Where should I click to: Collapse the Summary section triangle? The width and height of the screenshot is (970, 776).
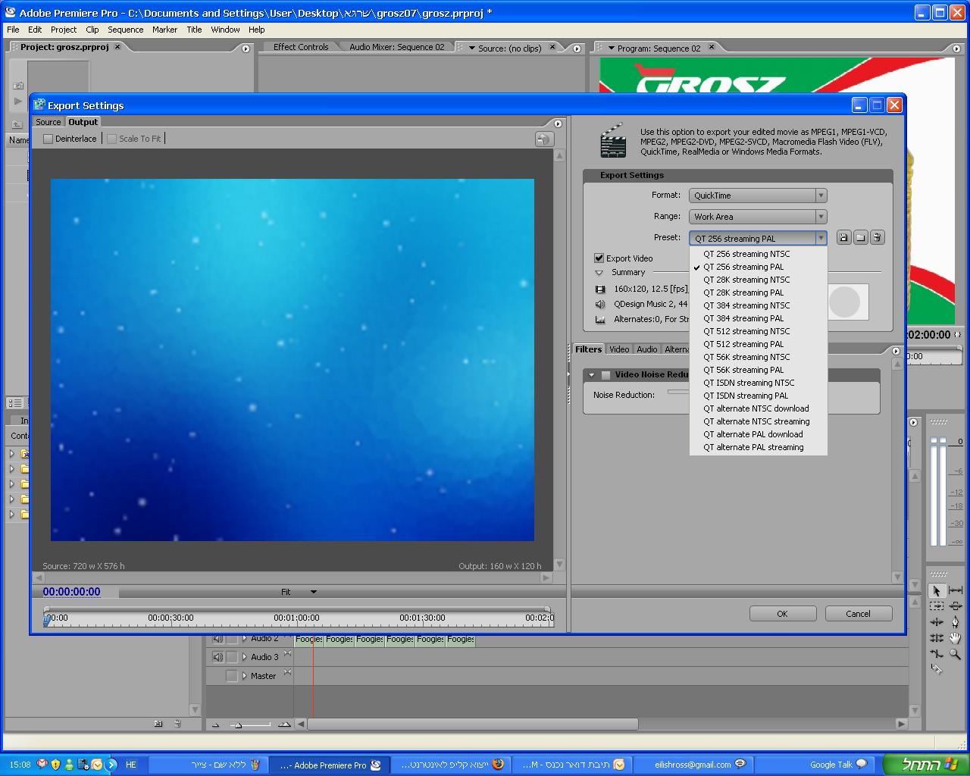pos(599,273)
